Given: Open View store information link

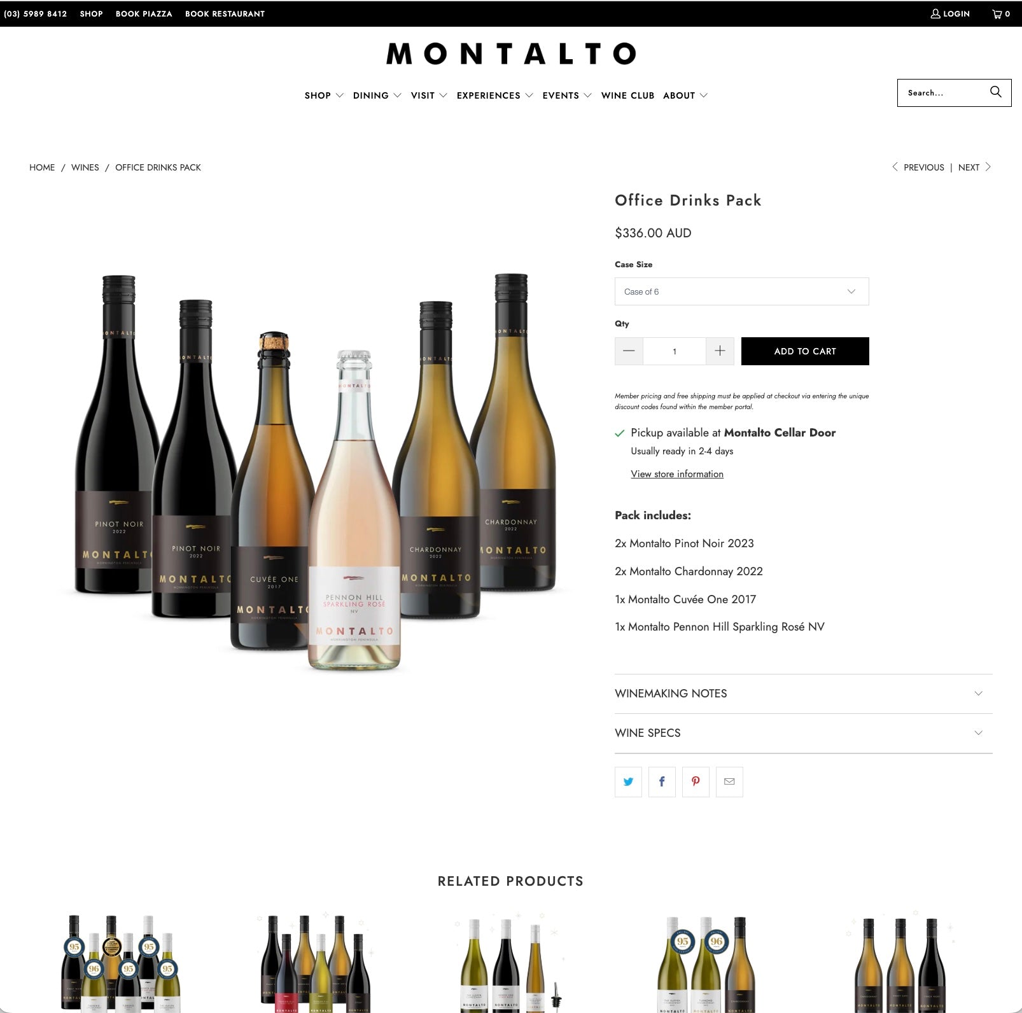Looking at the screenshot, I should coord(677,474).
